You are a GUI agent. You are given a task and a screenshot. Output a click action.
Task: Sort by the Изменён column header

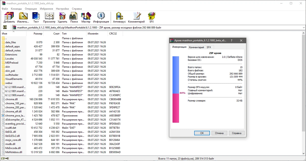pos(97,34)
